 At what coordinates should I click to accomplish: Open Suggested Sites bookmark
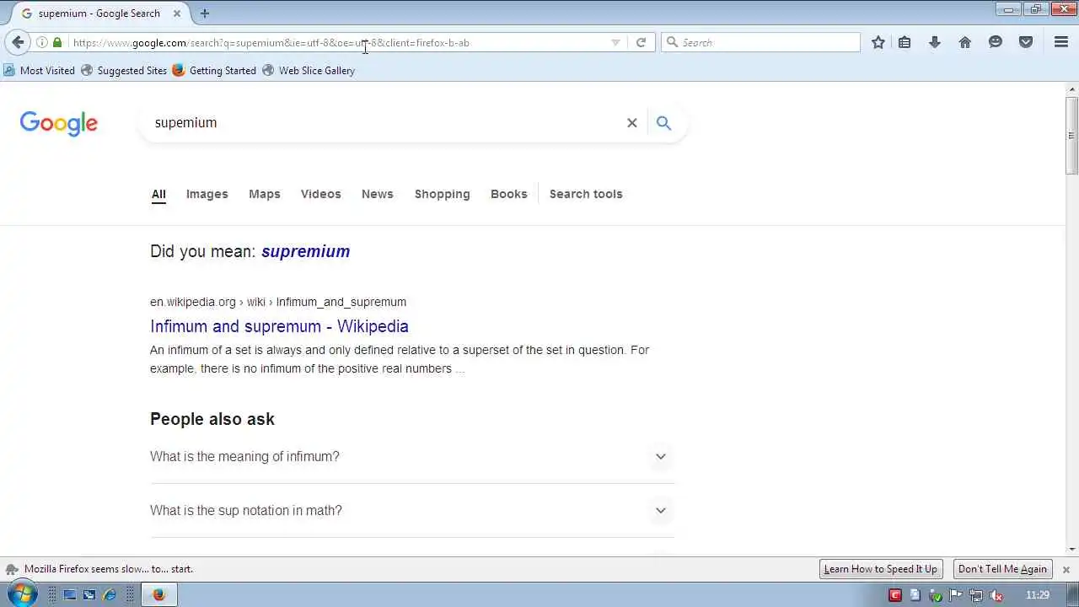[124, 71]
